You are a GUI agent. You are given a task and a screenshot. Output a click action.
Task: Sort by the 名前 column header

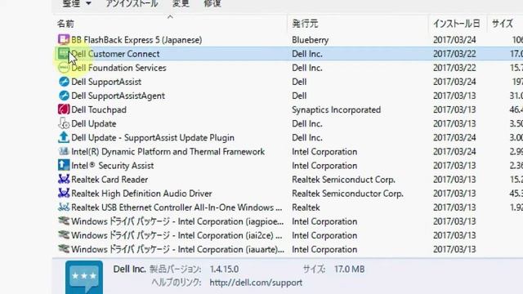click(65, 24)
